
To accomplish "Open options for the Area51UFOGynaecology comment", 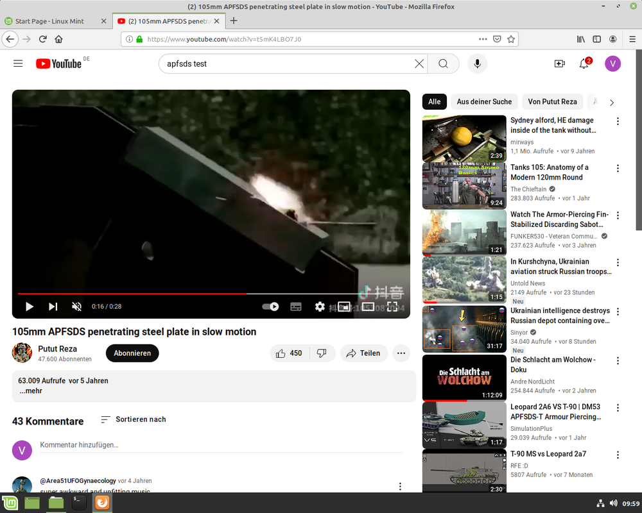I will click(400, 486).
